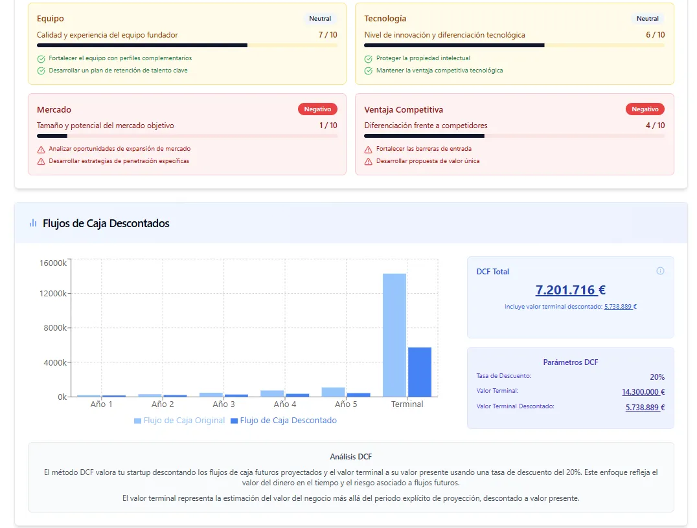Image resolution: width=697 pixels, height=528 pixels.
Task: Click the bar chart icon beside Flujos de Caja Descontados
Action: [x=33, y=223]
